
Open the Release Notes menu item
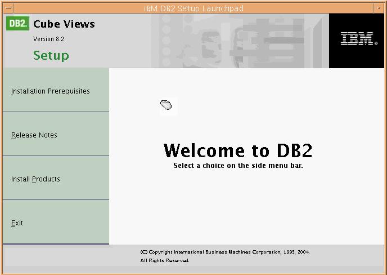click(x=56, y=134)
